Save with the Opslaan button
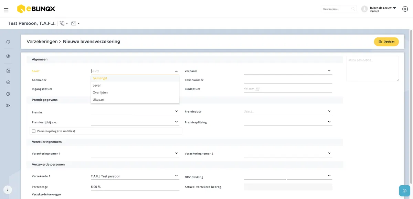The image size is (413, 199). click(x=386, y=42)
